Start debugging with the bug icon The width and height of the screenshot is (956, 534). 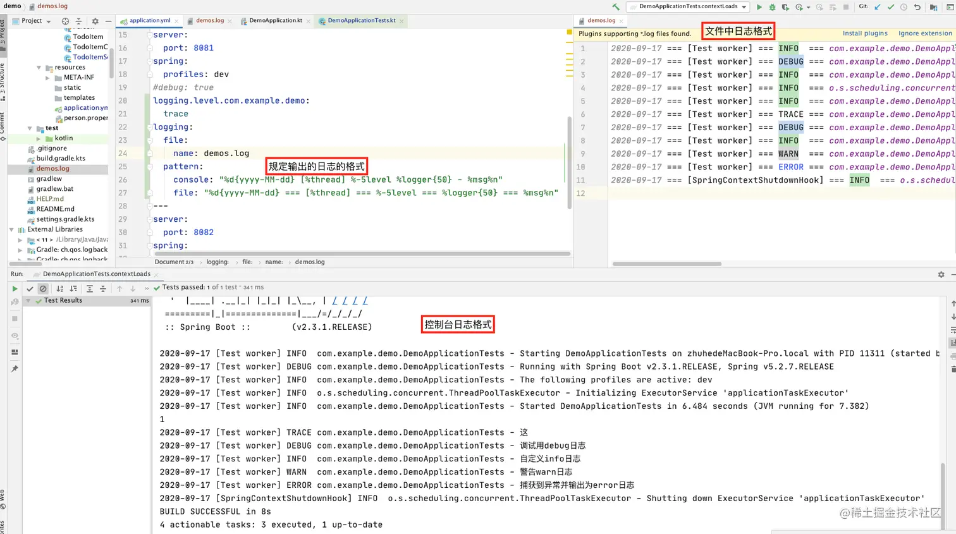[772, 7]
